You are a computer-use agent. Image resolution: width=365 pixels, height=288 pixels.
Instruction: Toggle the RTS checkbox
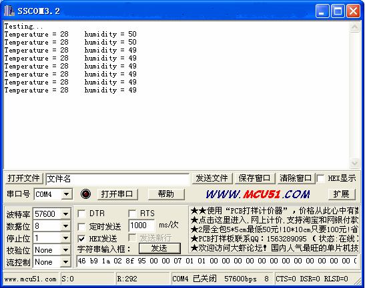132,214
